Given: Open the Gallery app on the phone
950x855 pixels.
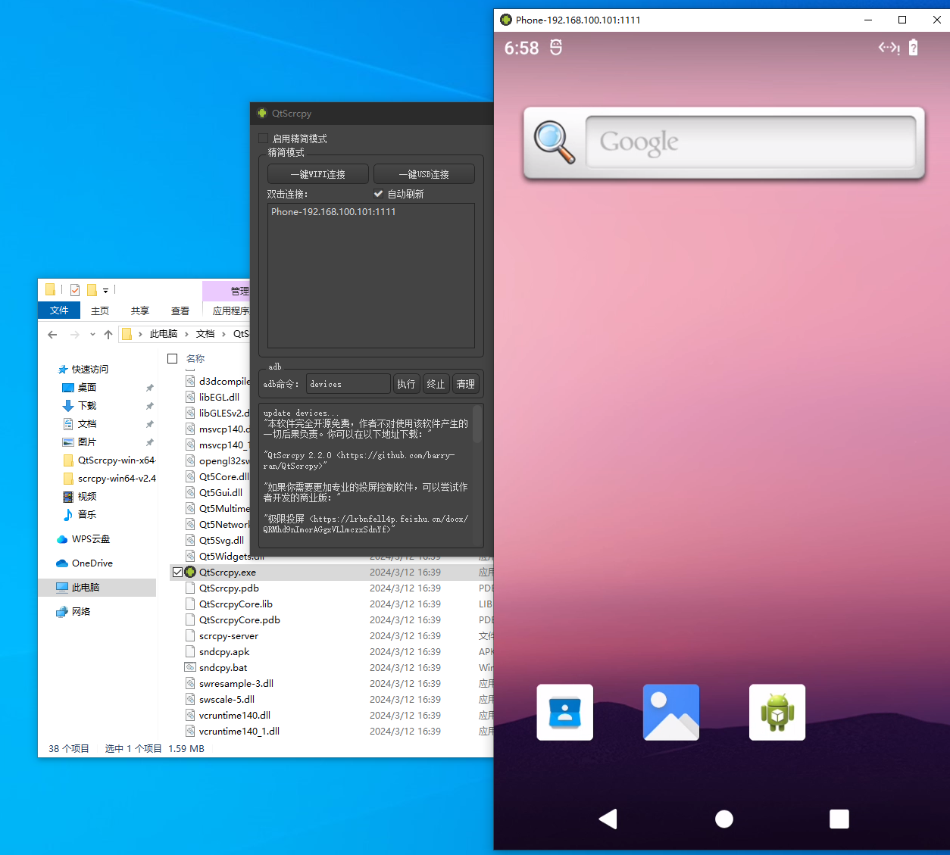Looking at the screenshot, I should click(670, 712).
